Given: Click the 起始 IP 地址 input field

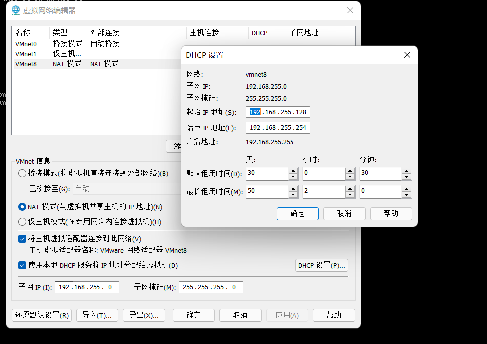Looking at the screenshot, I should point(278,112).
